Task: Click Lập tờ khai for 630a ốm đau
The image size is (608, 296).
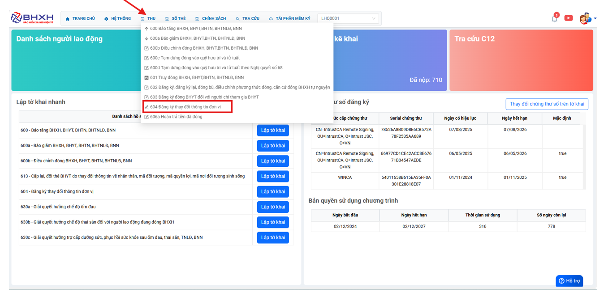Action: 272,207
